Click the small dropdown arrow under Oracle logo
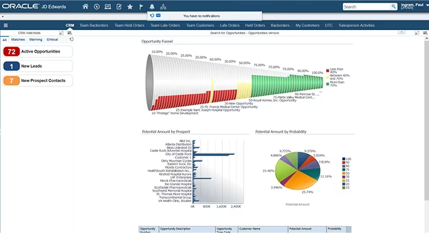Screen dimensions: 429x245 point(2,17)
